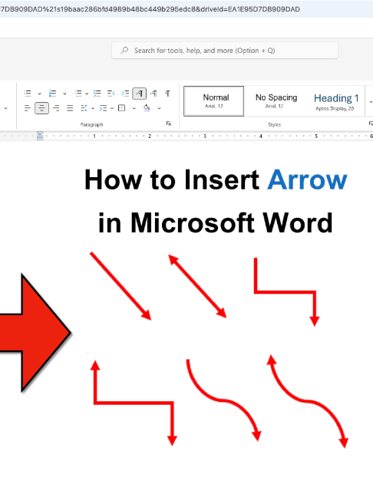The width and height of the screenshot is (373, 497).
Task: Apply the Normal style
Action: click(x=214, y=101)
